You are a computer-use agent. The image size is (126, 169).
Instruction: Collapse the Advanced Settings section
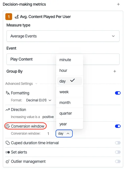point(21,84)
